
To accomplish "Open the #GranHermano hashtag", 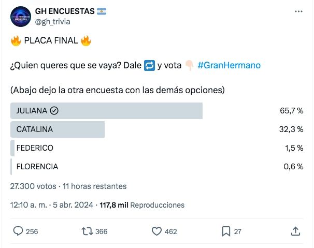I will click(x=229, y=66).
